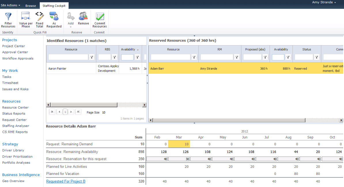The image size is (344, 187).
Task: Open Site Actions dropdown menu
Action: coord(10,5)
